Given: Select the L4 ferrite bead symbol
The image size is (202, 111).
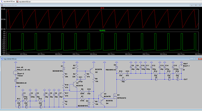Looking at the screenshot, I should pyautogui.click(x=41, y=107).
